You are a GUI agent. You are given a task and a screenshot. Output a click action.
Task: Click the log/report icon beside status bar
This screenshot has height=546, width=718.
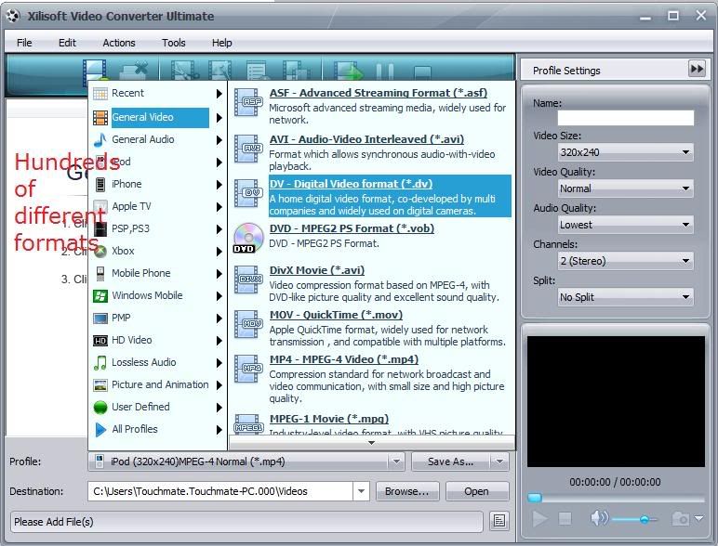[x=499, y=521]
